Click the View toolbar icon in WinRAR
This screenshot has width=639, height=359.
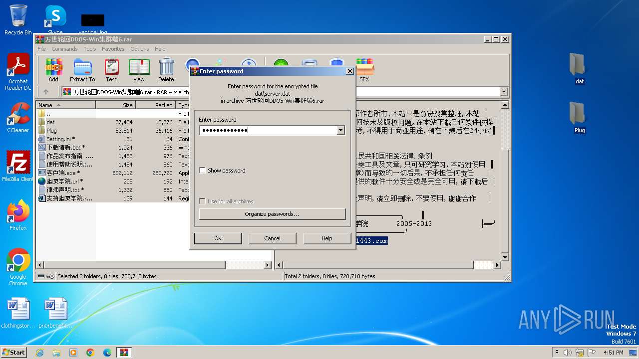139,70
